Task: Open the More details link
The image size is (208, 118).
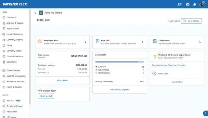Action: (x=62, y=80)
